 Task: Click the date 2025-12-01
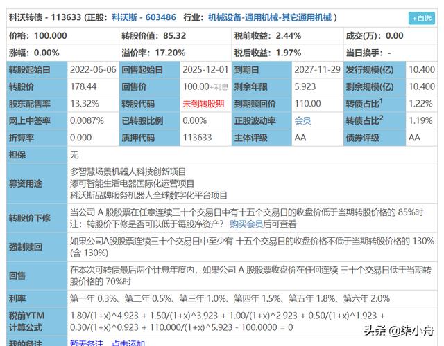(x=205, y=70)
